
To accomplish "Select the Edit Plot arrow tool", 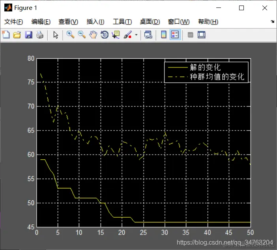I will coord(56,35).
